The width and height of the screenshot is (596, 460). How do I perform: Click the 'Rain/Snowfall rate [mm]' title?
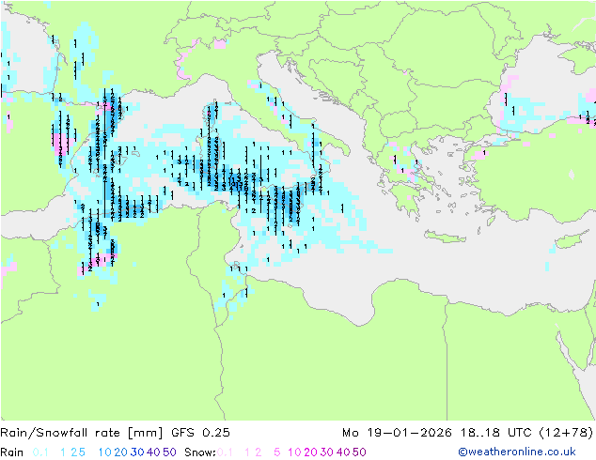click(x=82, y=433)
